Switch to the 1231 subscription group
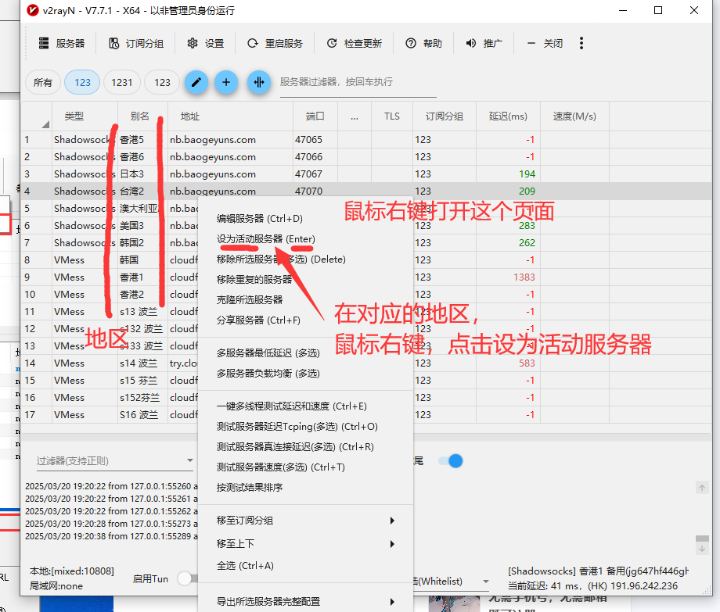Viewport: 720px width, 612px height. [121, 82]
